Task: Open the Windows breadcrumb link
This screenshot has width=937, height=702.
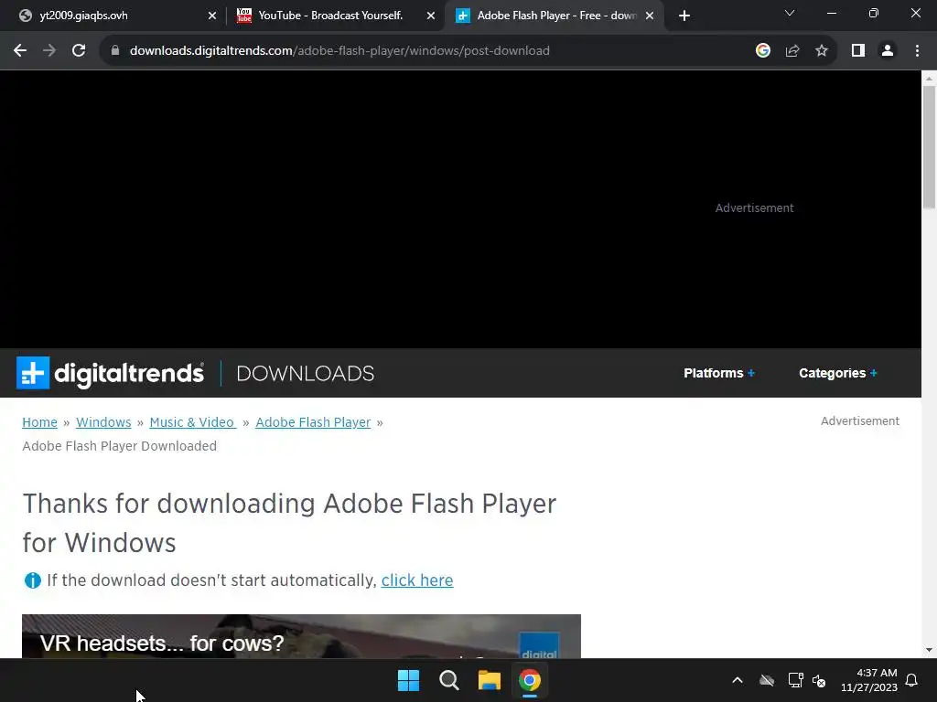Action: tap(103, 422)
